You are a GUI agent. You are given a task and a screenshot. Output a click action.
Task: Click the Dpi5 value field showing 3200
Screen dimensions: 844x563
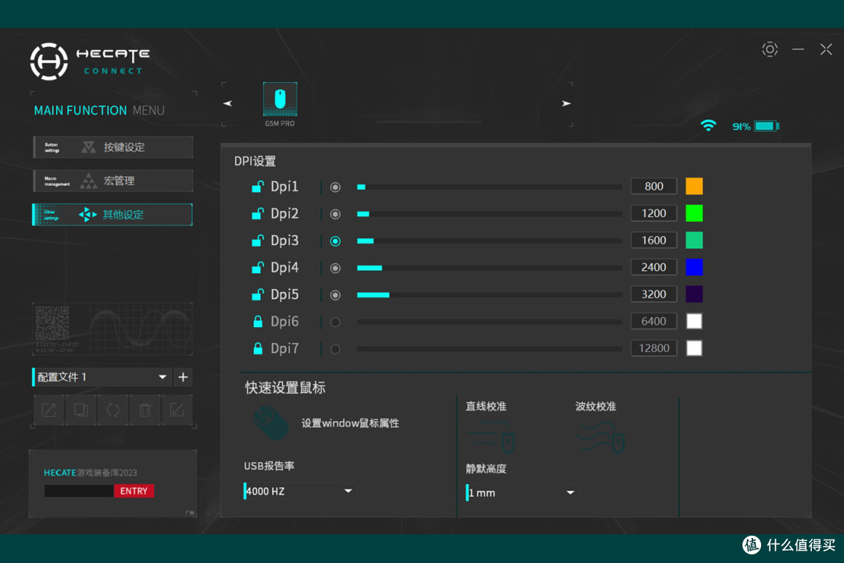[653, 294]
